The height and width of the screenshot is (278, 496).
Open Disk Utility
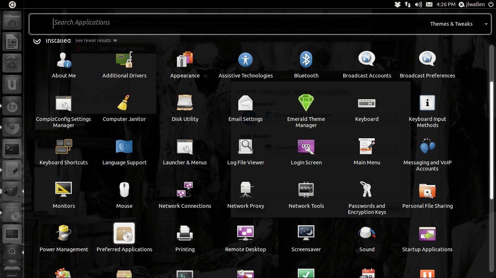[185, 103]
